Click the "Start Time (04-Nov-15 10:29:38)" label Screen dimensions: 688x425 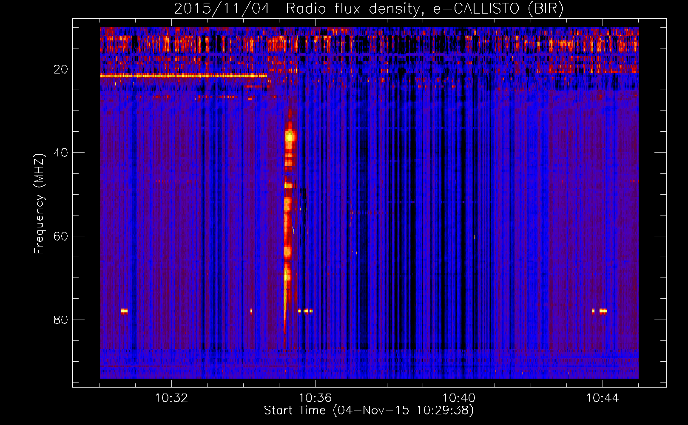[x=369, y=411]
